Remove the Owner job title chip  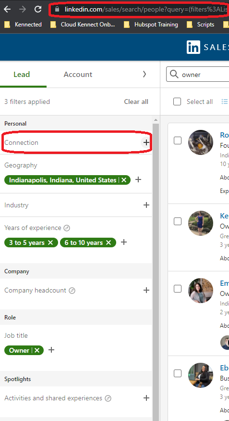[x=37, y=350]
